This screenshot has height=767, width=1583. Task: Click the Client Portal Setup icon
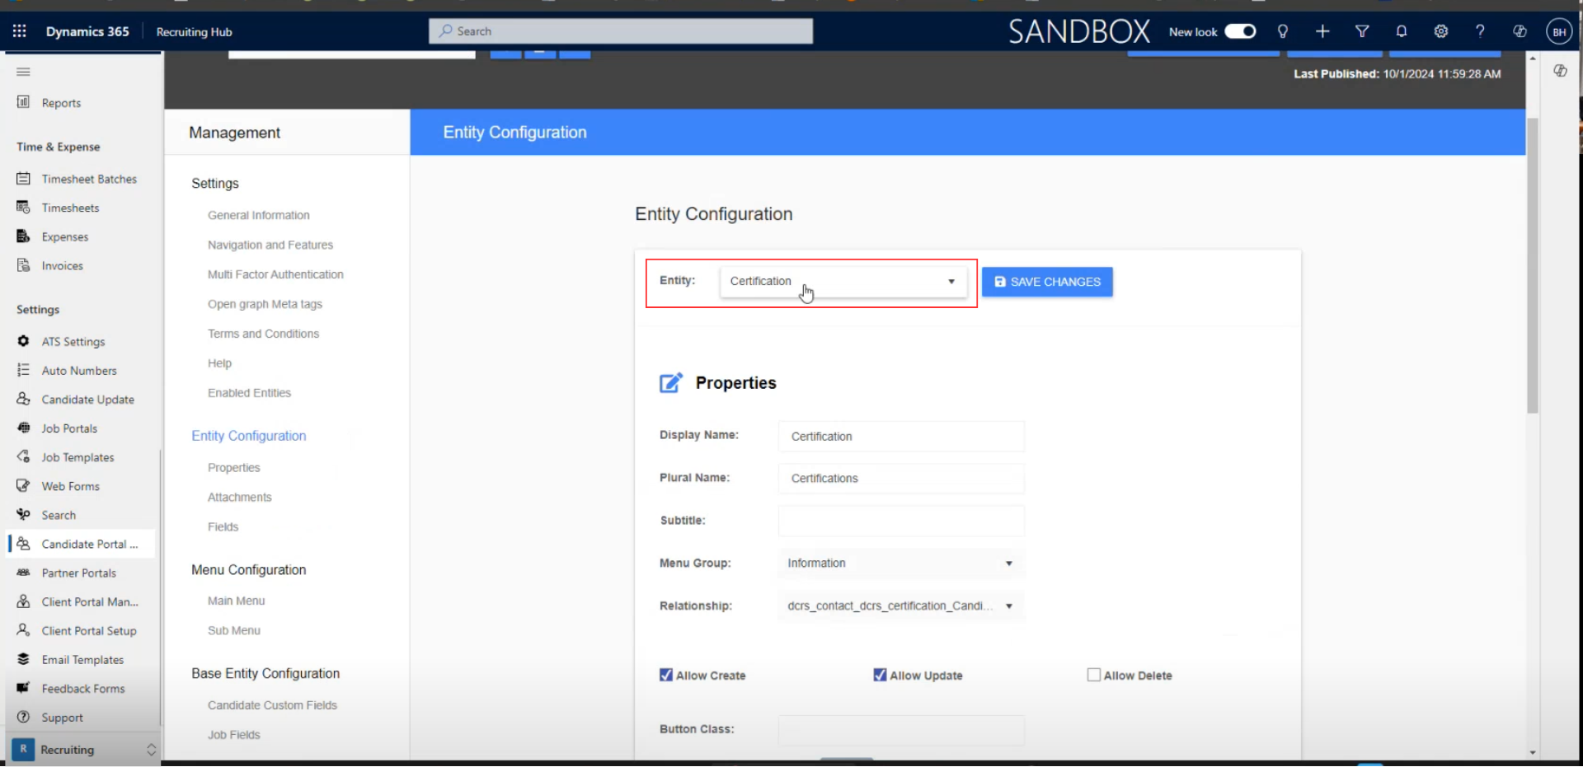(23, 630)
